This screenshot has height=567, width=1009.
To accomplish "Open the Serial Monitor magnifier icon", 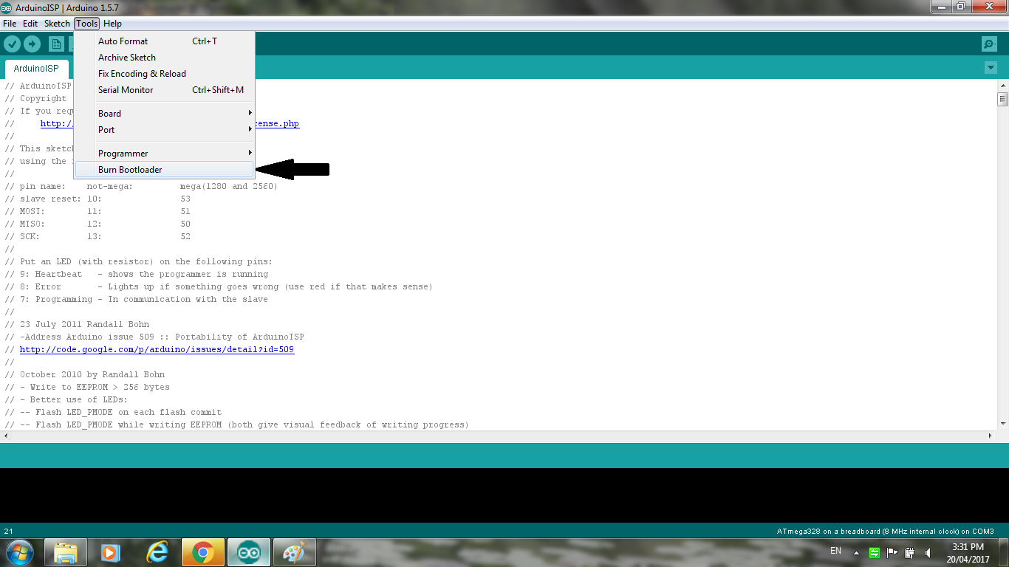I will click(989, 44).
